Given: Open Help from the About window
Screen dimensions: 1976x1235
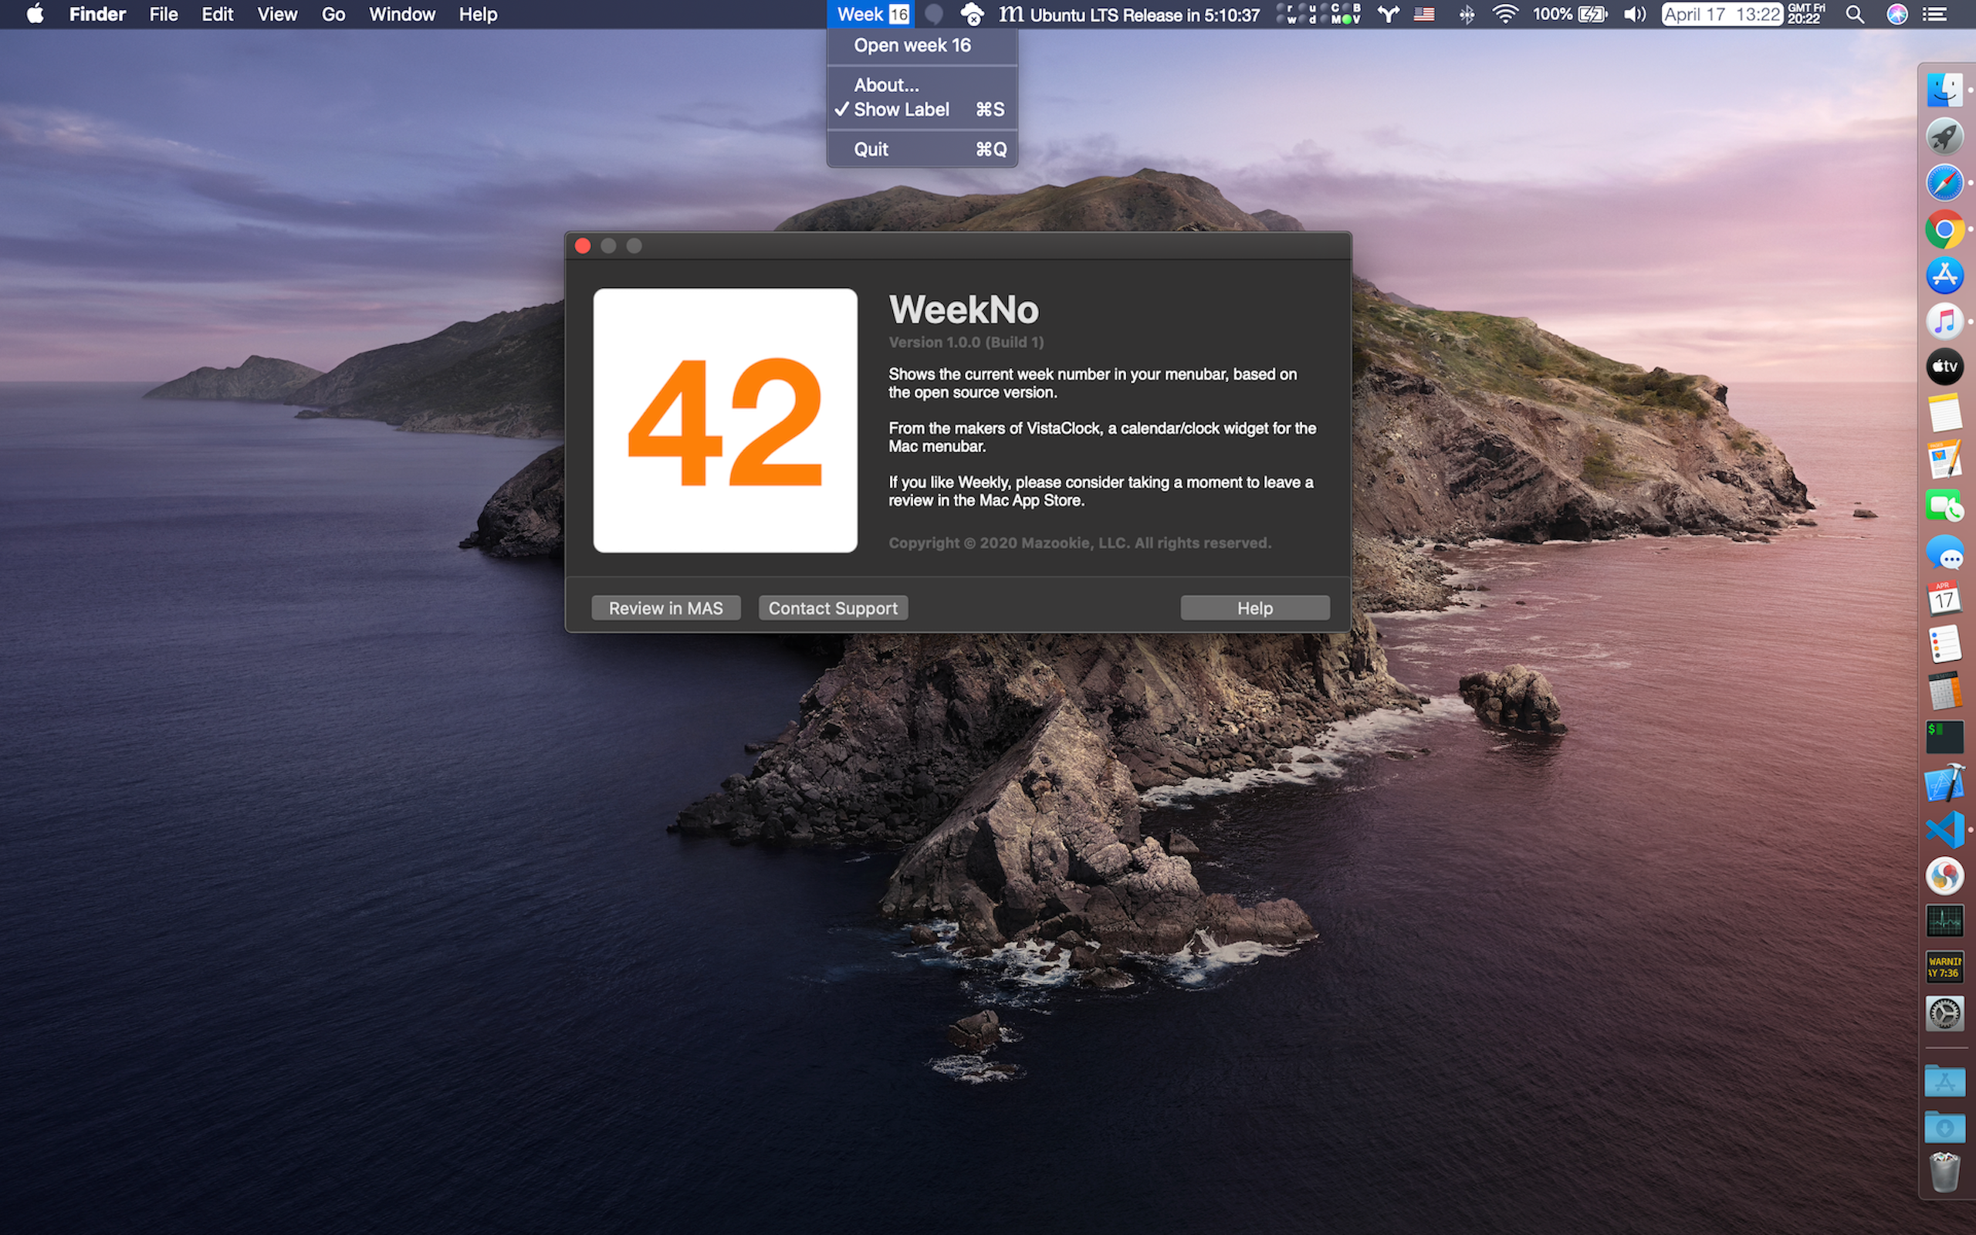Looking at the screenshot, I should [x=1254, y=607].
